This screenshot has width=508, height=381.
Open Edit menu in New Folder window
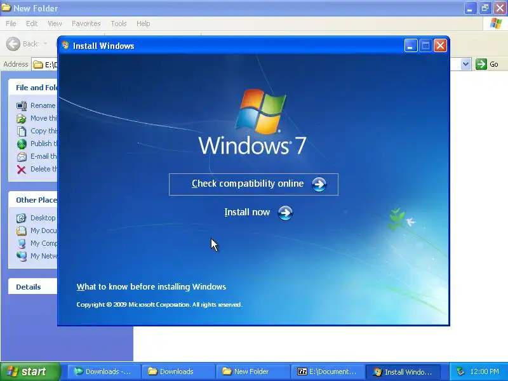coord(32,23)
